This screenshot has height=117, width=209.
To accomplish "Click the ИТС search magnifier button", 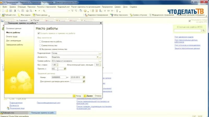I will pyautogui.click(x=204, y=31).
